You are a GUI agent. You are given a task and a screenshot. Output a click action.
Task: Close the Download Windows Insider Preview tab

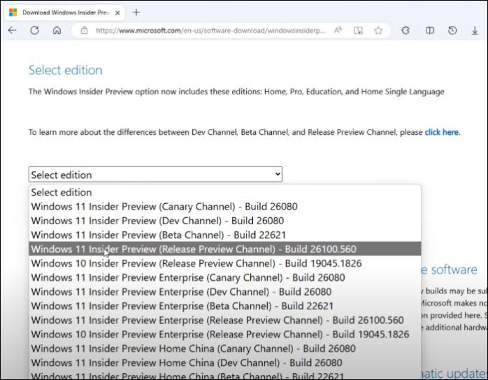(x=117, y=13)
